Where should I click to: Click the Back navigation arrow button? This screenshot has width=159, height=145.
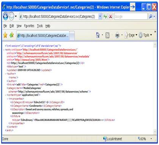point(6,16)
